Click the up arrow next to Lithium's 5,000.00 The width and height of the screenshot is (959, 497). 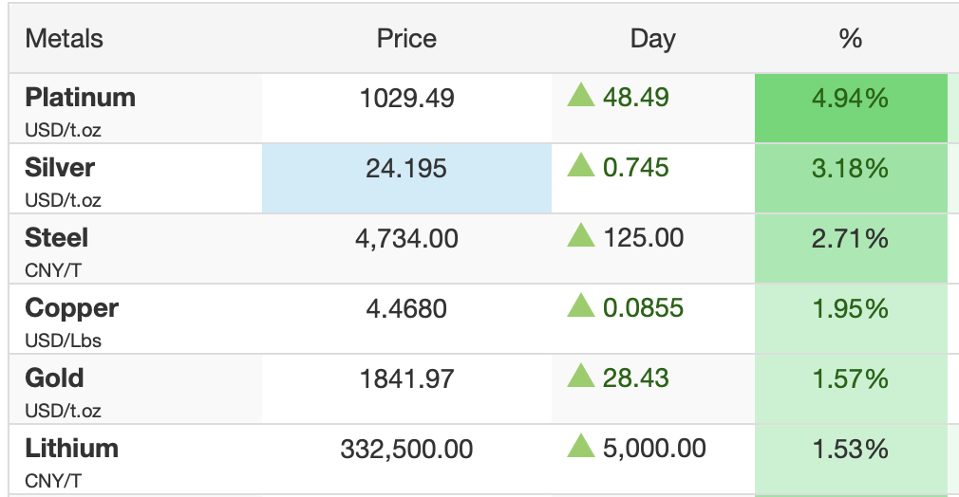(x=581, y=447)
